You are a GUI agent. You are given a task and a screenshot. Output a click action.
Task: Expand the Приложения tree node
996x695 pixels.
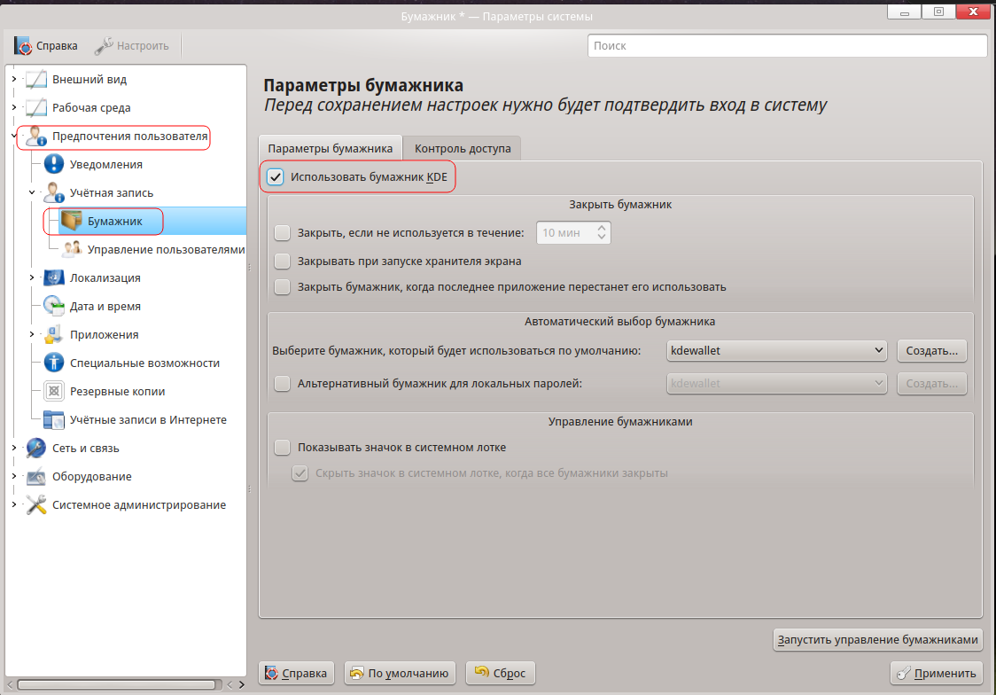click(32, 334)
